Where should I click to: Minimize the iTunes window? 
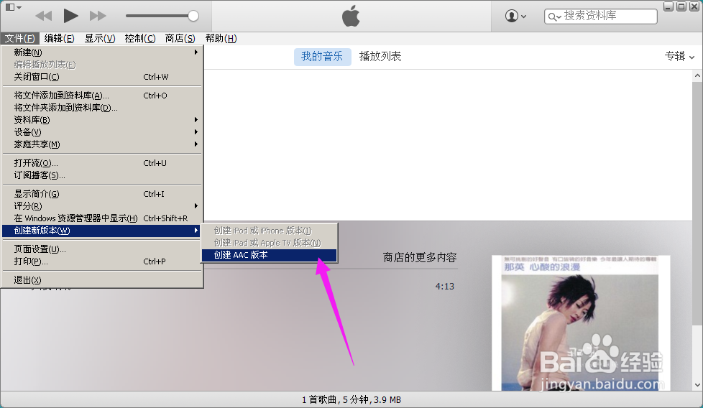[x=668, y=6]
